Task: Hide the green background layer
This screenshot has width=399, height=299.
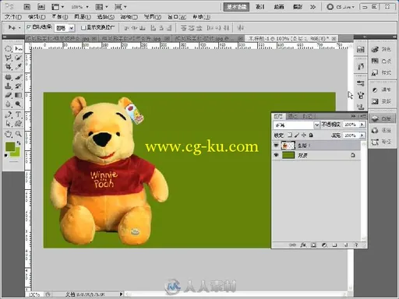Action: (276, 155)
